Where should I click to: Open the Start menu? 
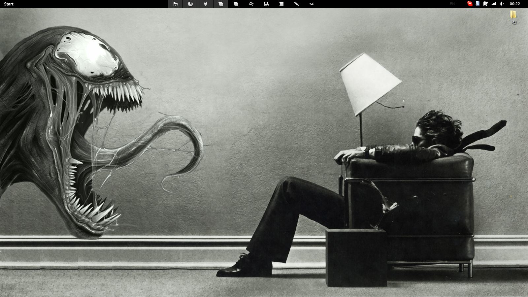9,4
